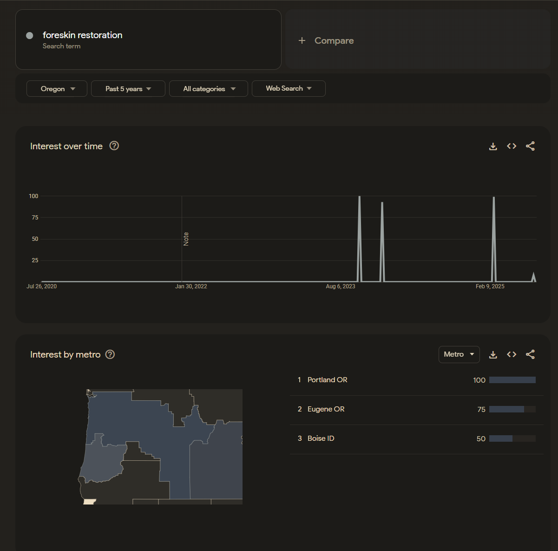Download Interest by metro data
The image size is (558, 551).
coord(493,355)
